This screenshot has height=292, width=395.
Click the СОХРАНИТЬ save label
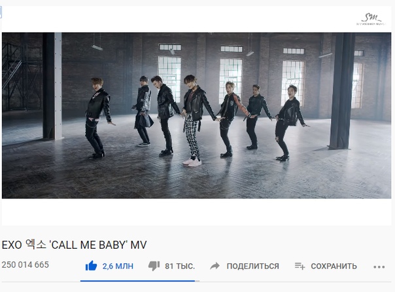tap(334, 266)
